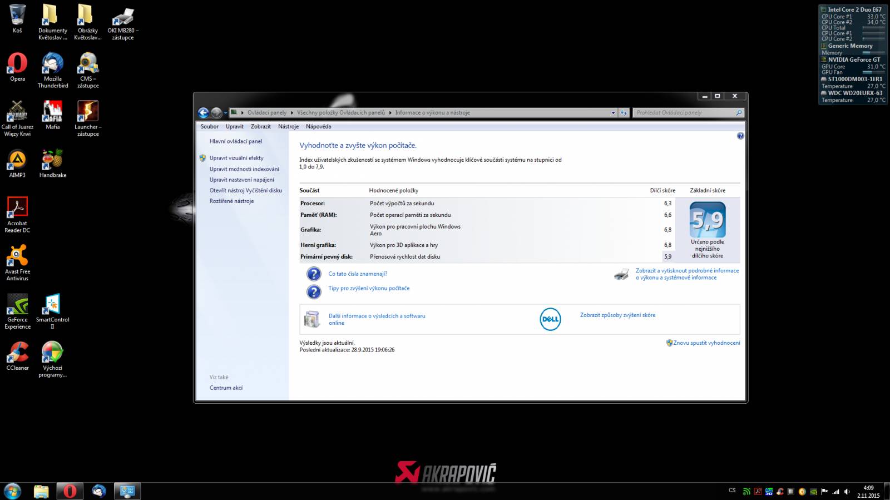This screenshot has height=500, width=890.
Task: Select the Call of Juarez desktop icon
Action: click(x=17, y=118)
